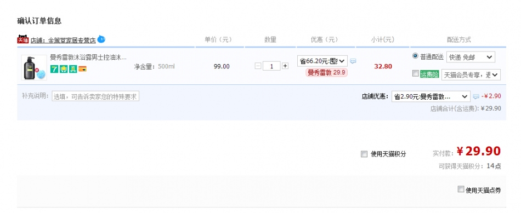The image size is (521, 213).
Task: Increase quantity with the plus button
Action: click(285, 66)
